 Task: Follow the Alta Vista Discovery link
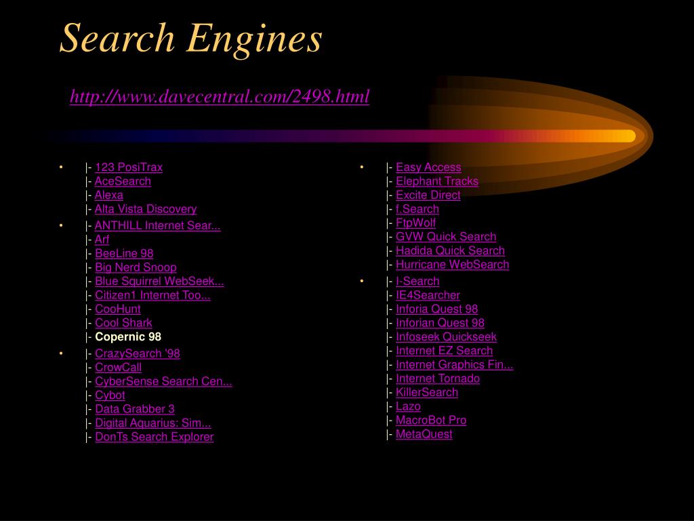[146, 209]
